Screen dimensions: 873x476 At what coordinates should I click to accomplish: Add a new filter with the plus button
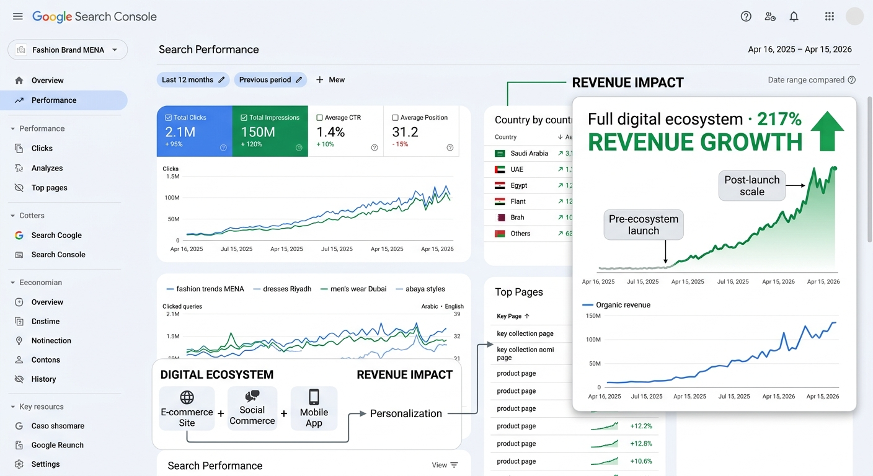(330, 80)
